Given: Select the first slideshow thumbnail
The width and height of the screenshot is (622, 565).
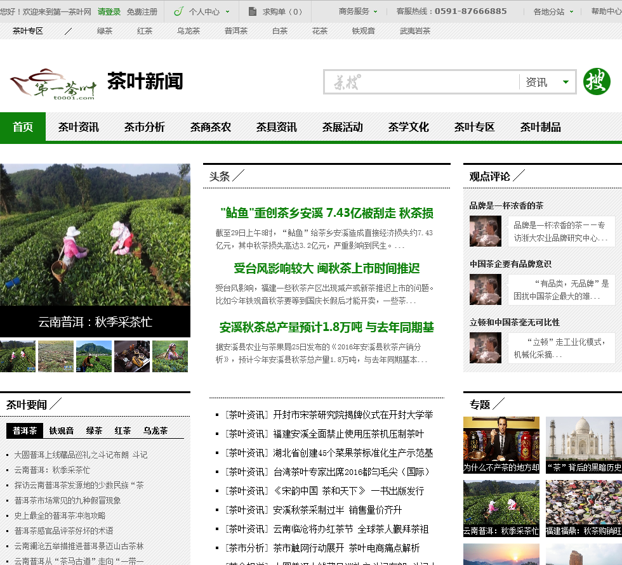Looking at the screenshot, I should pos(18,356).
